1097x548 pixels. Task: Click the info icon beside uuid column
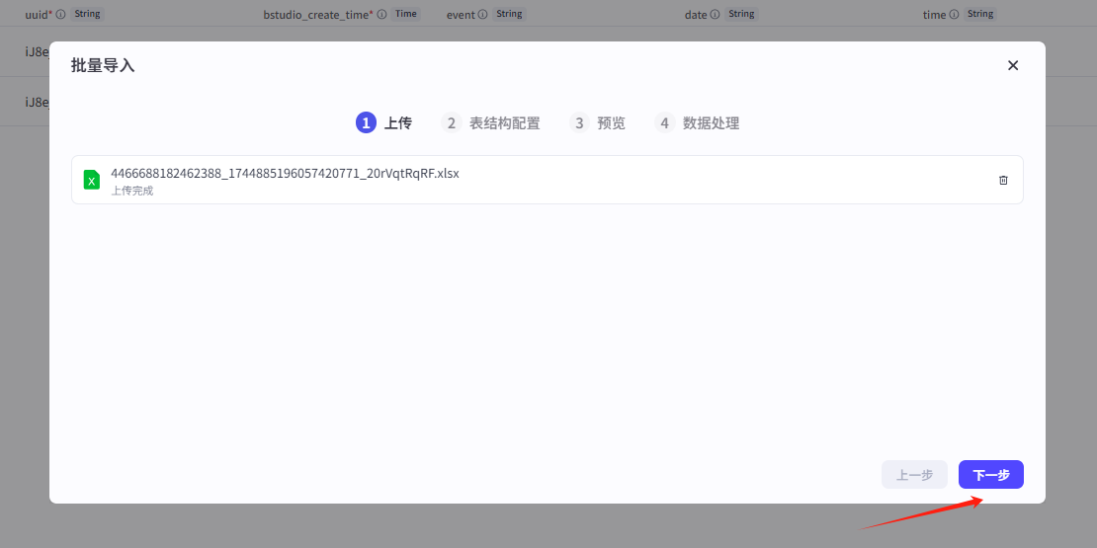click(x=61, y=15)
